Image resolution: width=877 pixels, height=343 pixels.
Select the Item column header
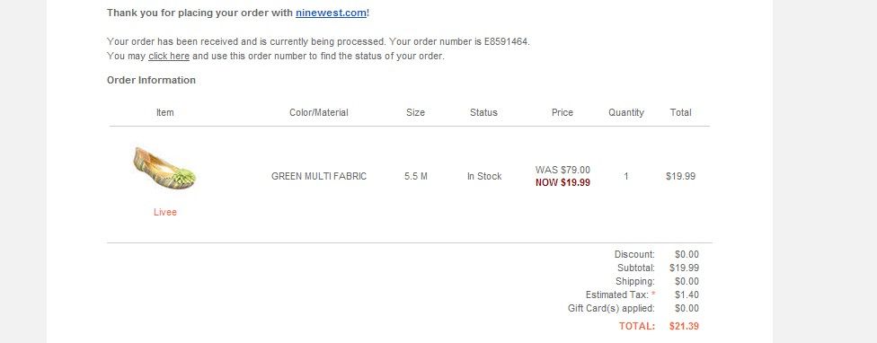(x=165, y=112)
